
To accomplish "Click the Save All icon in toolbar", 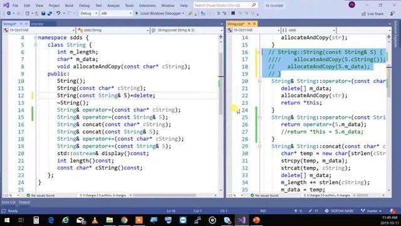I will click(x=49, y=13).
